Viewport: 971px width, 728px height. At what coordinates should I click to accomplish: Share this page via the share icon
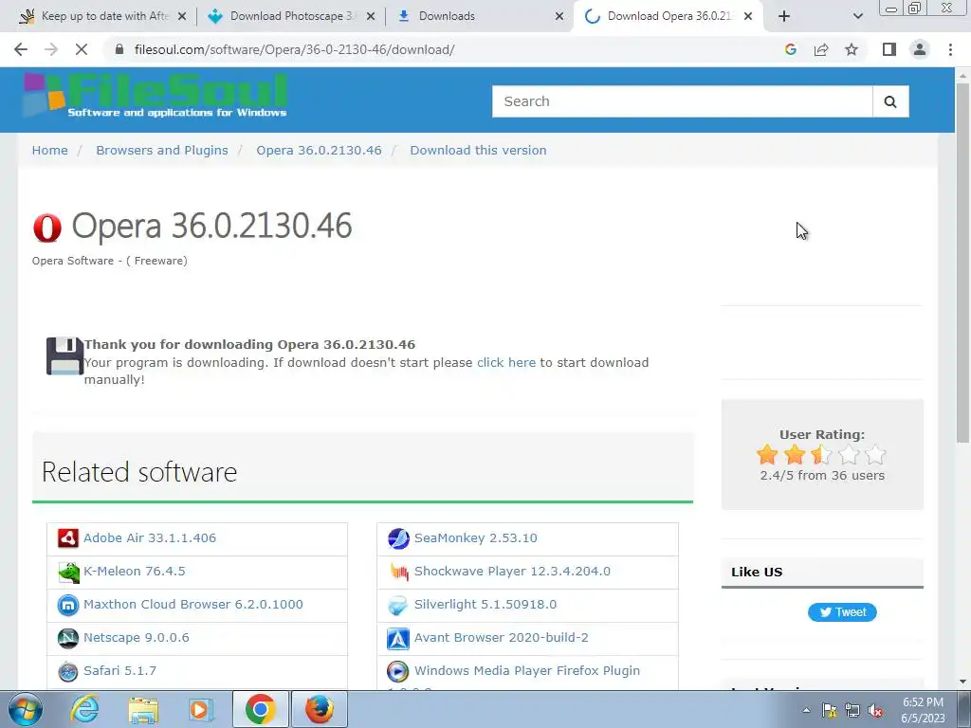(x=821, y=49)
